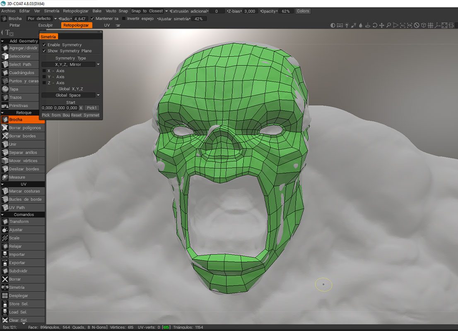The width and height of the screenshot is (458, 331).
Task: Choose the Marcar costuras UV tool
Action: click(x=24, y=191)
